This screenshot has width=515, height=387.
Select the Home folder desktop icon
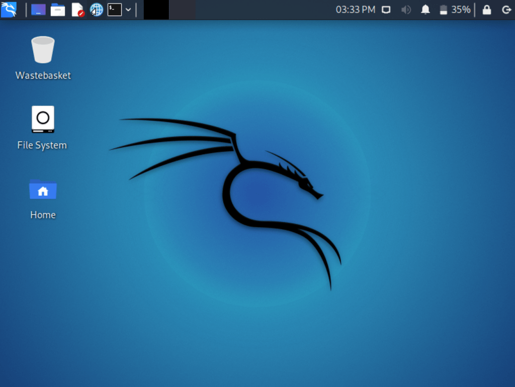(43, 189)
